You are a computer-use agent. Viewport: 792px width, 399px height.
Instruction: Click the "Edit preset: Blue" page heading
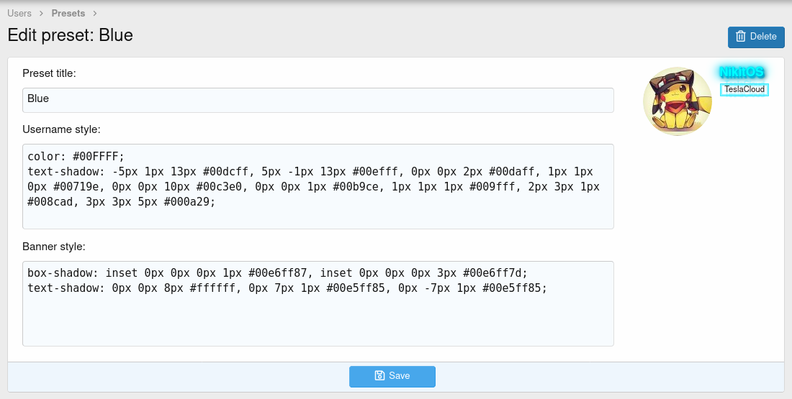point(71,35)
